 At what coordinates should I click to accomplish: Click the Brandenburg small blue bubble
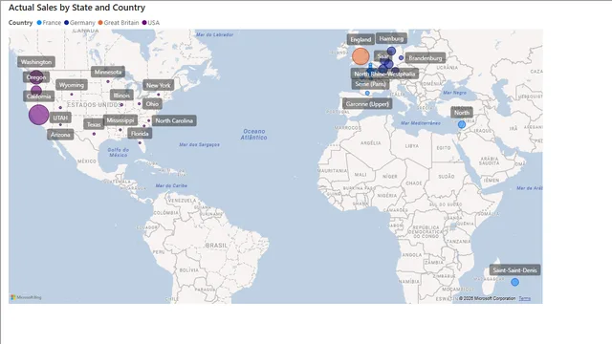click(401, 57)
